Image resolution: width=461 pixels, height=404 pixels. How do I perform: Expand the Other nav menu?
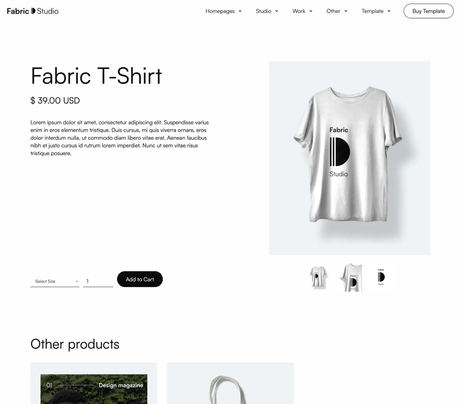tap(337, 11)
